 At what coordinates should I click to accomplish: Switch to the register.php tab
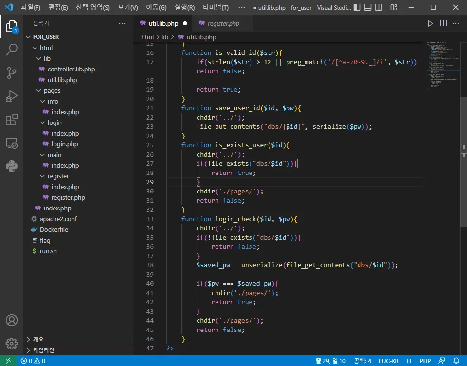point(223,23)
